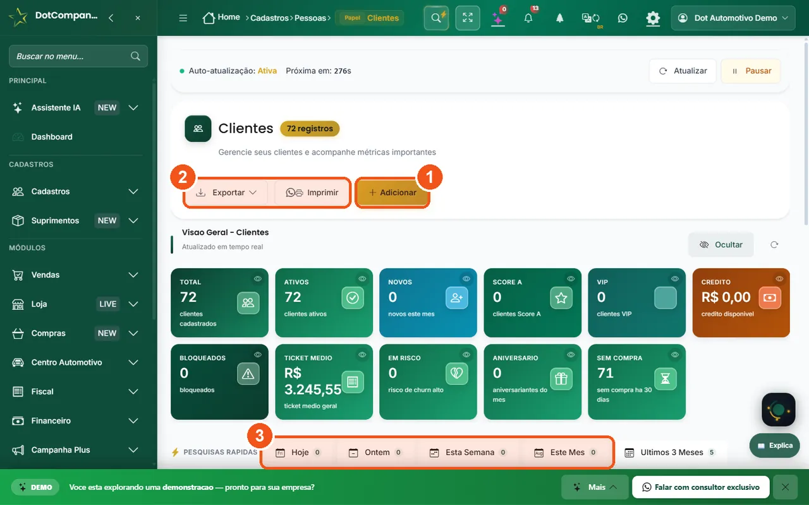This screenshot has height=505, width=809.
Task: Click the Novos card add-user icon
Action: pyautogui.click(x=457, y=298)
